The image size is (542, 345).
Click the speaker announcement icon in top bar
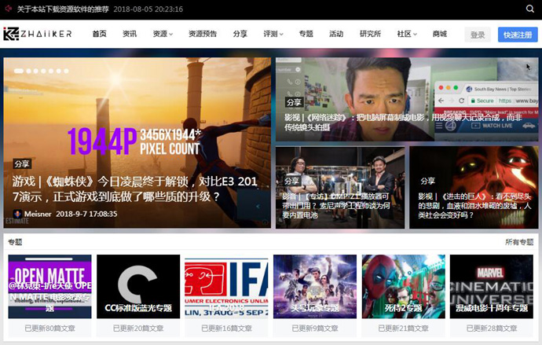pyautogui.click(x=7, y=9)
